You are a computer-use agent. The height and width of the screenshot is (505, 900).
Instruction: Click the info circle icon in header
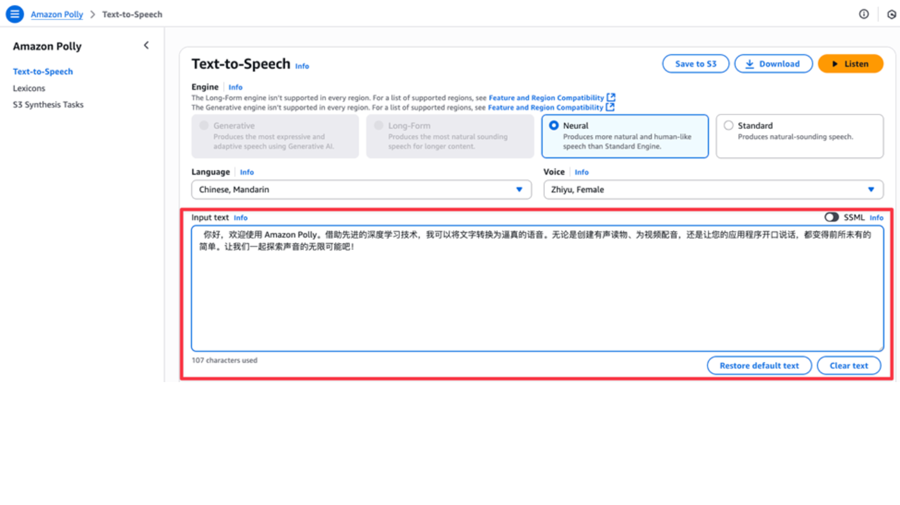pyautogui.click(x=863, y=14)
